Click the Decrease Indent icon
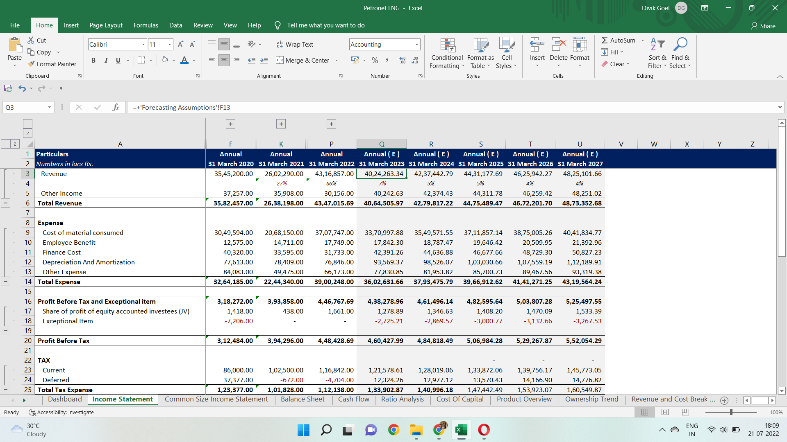 point(252,60)
